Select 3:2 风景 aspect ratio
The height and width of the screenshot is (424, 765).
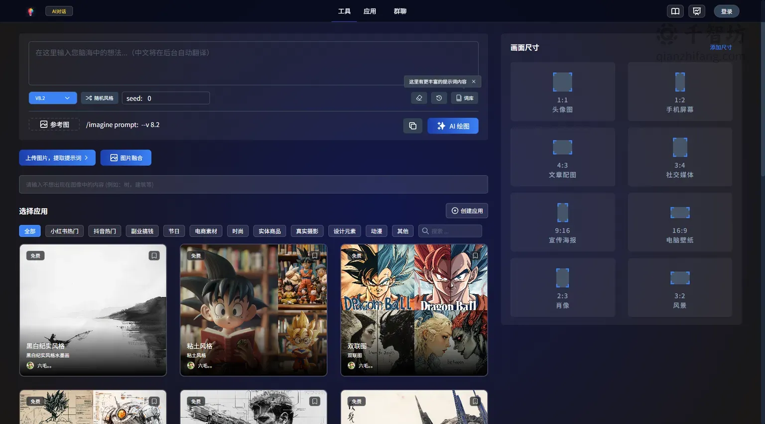click(680, 287)
